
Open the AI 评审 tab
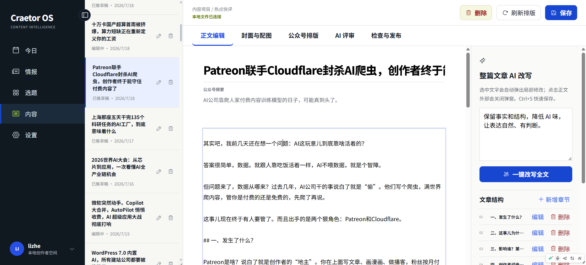coord(345,36)
